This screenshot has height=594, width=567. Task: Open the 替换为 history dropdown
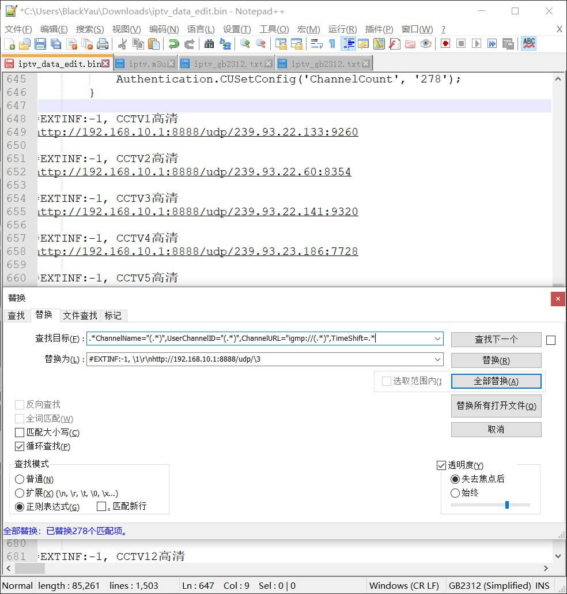(438, 360)
